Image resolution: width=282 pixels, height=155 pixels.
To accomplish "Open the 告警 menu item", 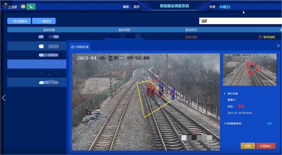I will pos(213,7).
